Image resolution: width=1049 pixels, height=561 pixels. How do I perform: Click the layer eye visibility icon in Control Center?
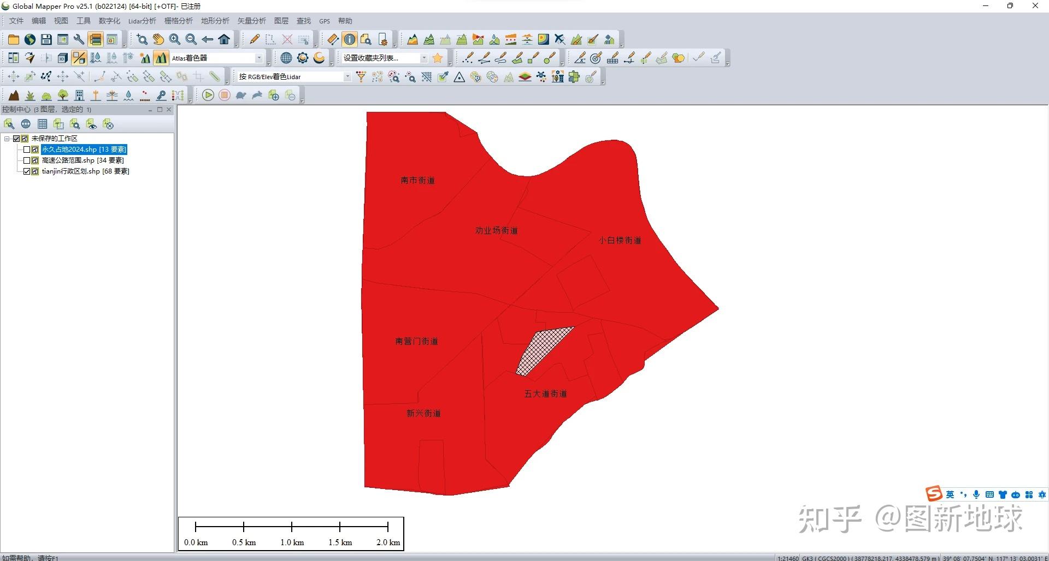click(91, 124)
